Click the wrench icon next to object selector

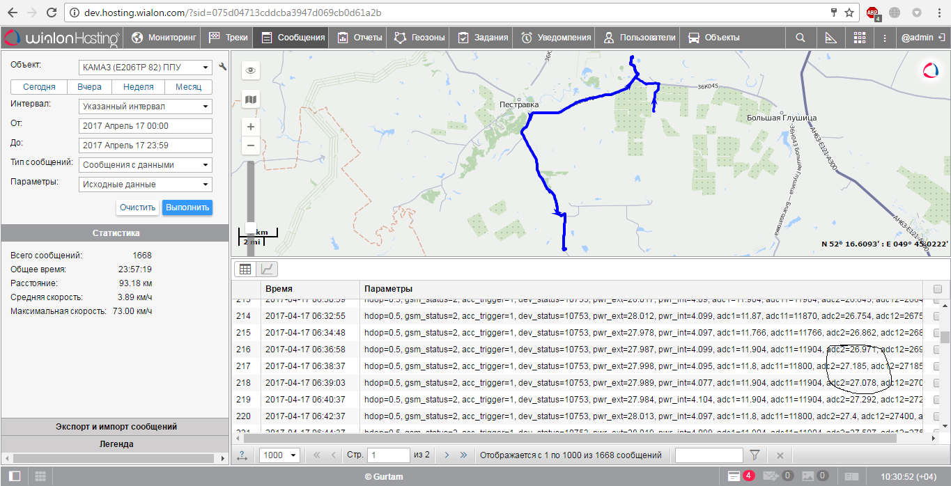point(223,67)
